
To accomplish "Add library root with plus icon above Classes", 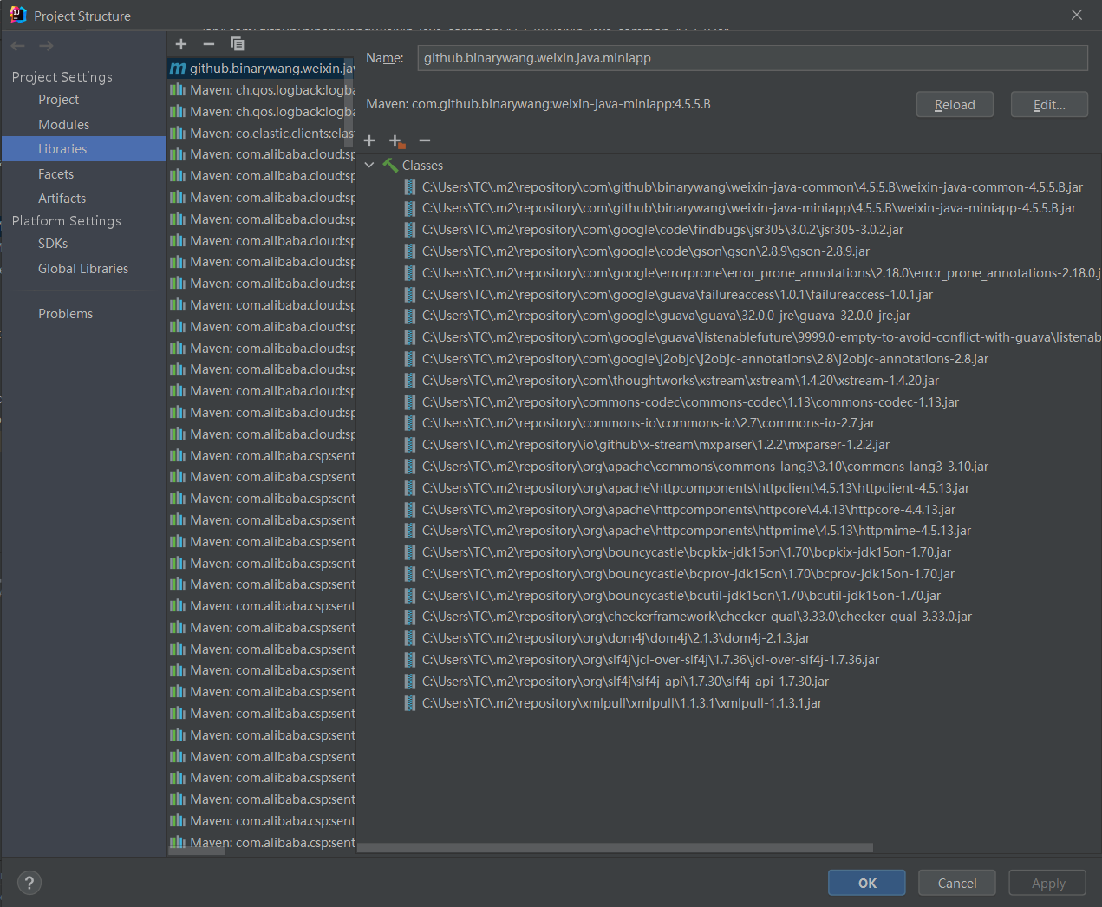I will click(369, 140).
